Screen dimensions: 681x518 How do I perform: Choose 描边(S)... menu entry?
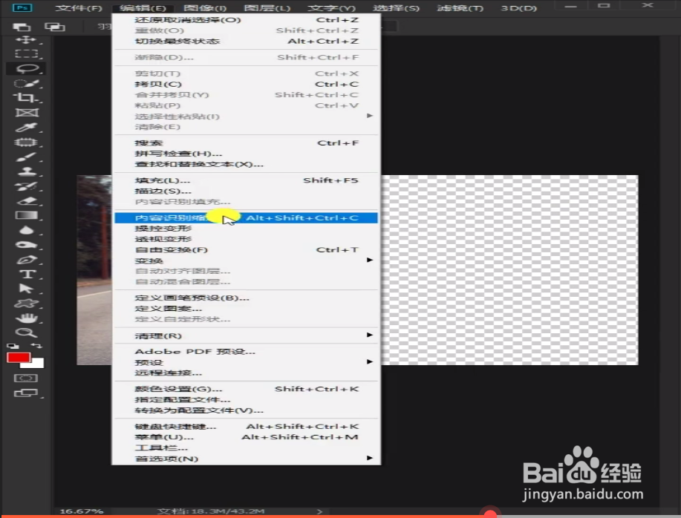(247, 191)
